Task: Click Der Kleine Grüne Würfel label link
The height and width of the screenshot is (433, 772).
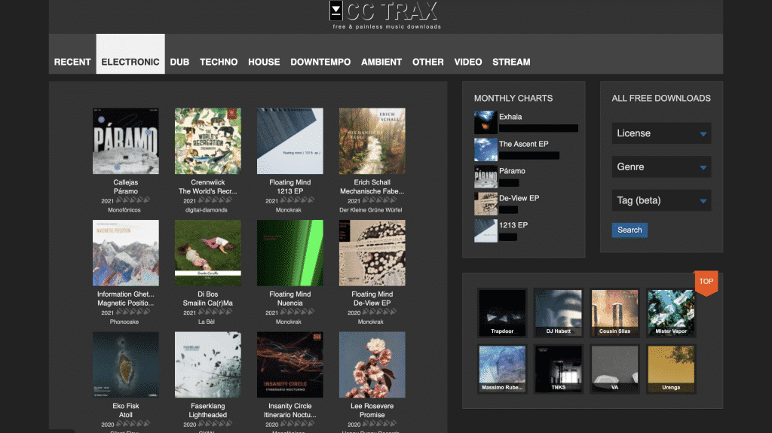Action: tap(371, 210)
